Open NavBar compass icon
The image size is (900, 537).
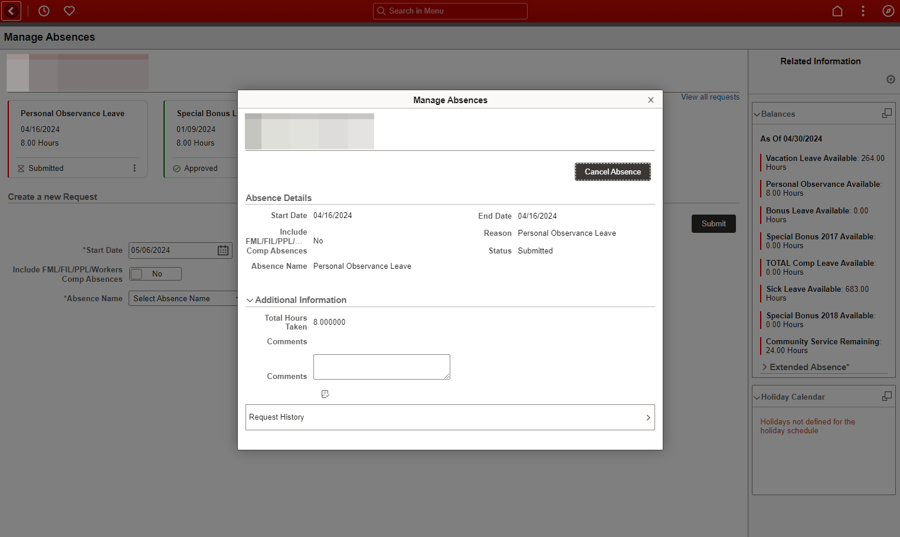pyautogui.click(x=888, y=11)
